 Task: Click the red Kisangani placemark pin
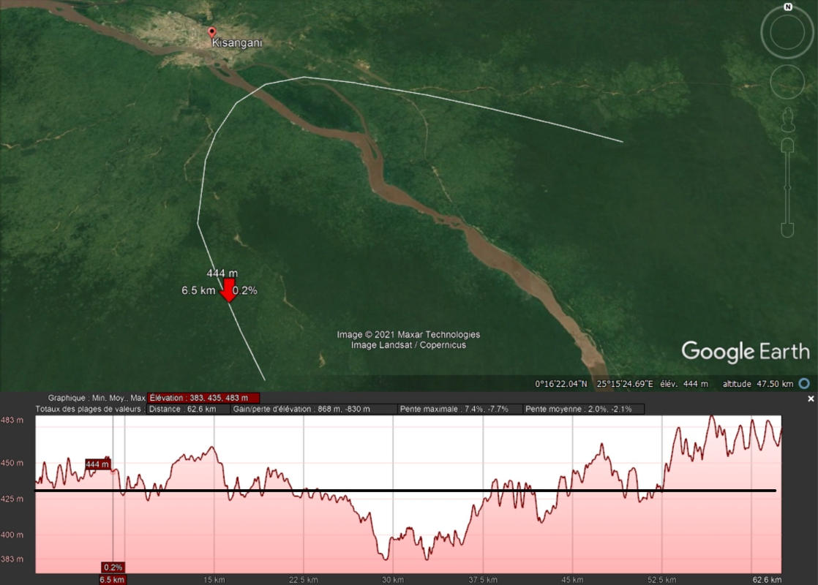point(212,33)
